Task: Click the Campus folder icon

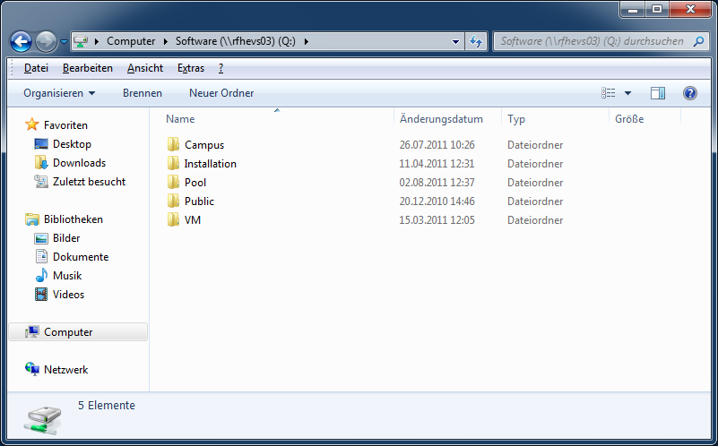Action: pos(173,144)
